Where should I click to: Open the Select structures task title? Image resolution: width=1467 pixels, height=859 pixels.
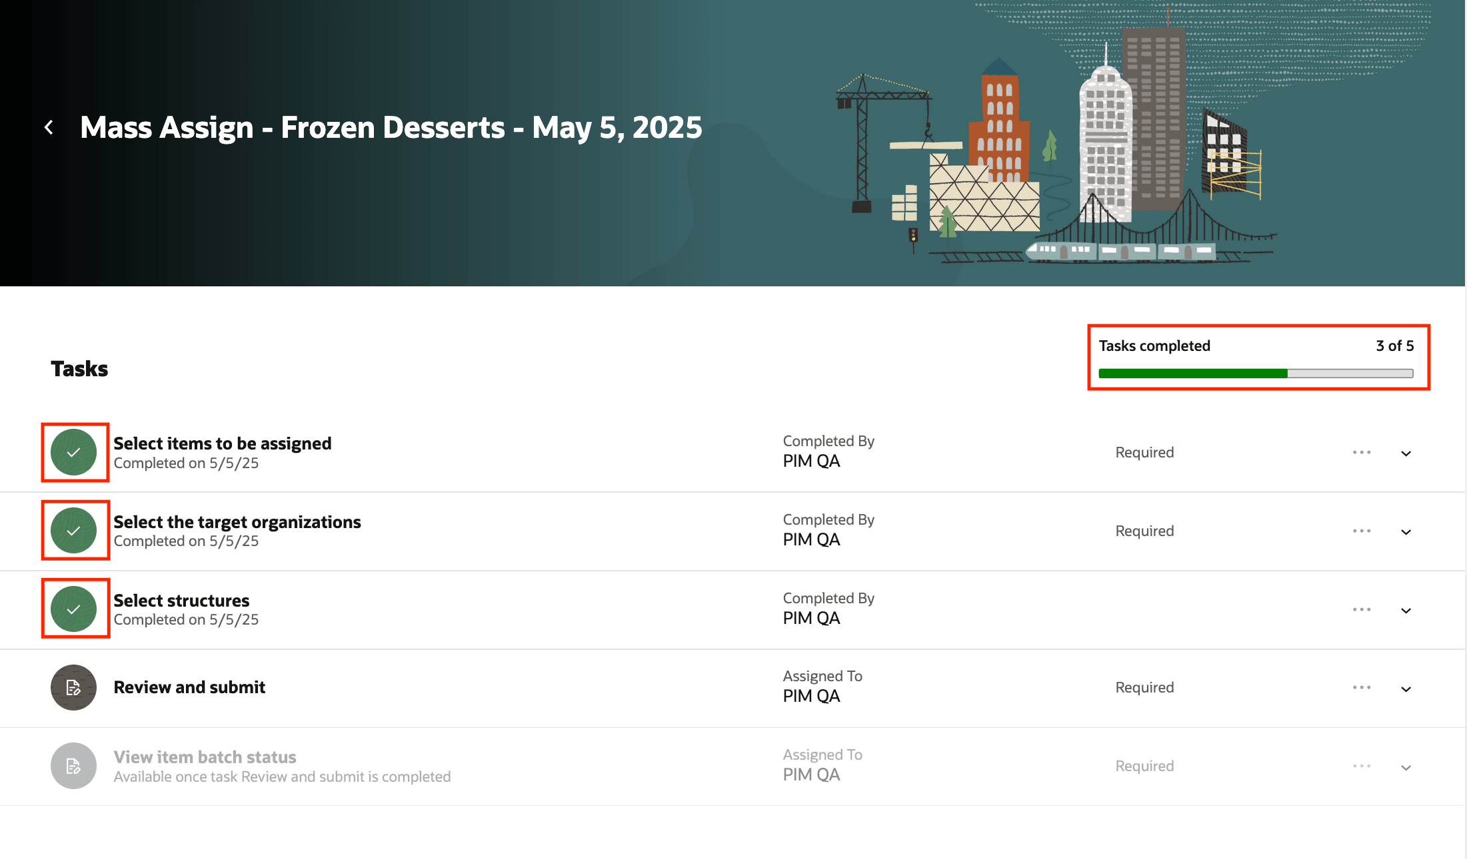(x=181, y=601)
